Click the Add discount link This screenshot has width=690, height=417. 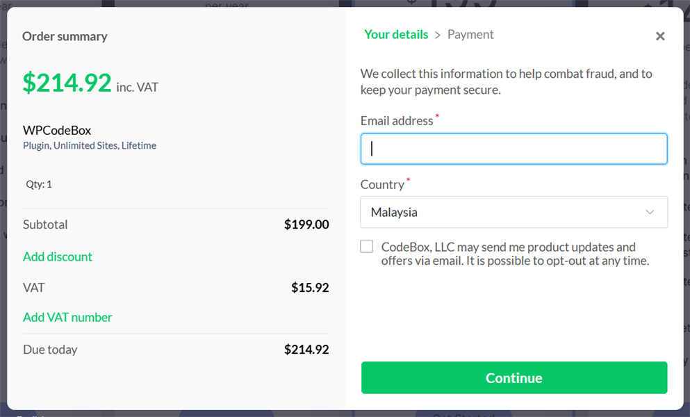point(58,256)
